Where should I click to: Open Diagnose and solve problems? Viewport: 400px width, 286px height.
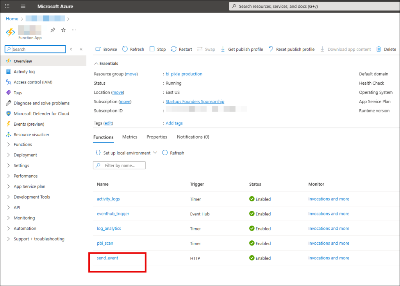[41, 103]
